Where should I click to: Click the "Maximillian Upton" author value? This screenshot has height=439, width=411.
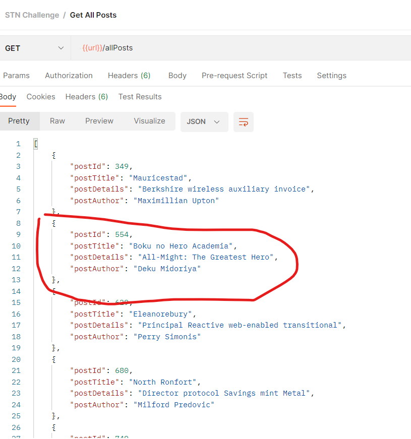tap(176, 201)
